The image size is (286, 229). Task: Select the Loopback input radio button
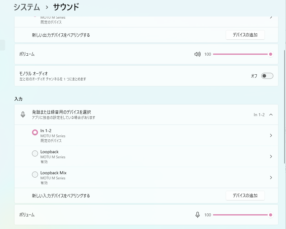(x=35, y=153)
